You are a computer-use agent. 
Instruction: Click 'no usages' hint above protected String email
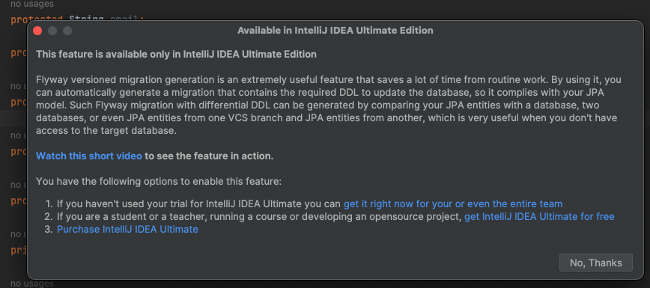32,4
